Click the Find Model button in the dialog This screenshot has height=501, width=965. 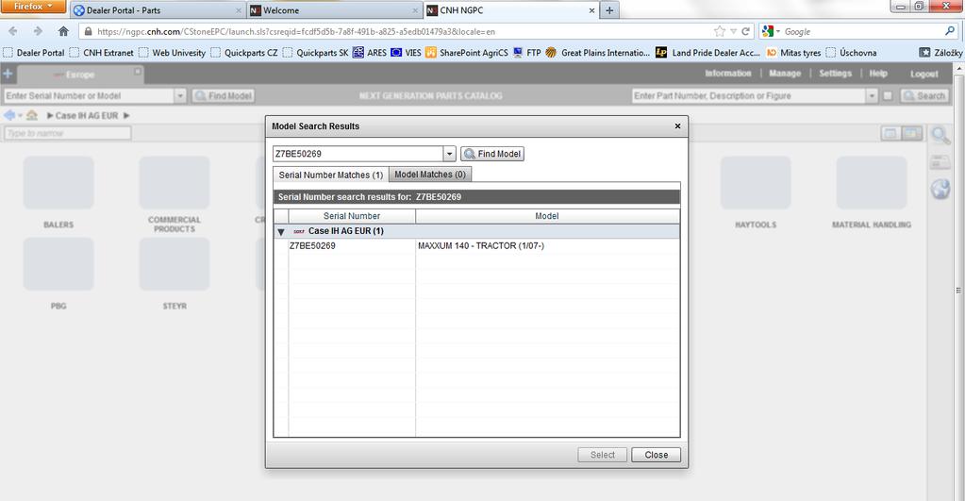[x=492, y=154]
